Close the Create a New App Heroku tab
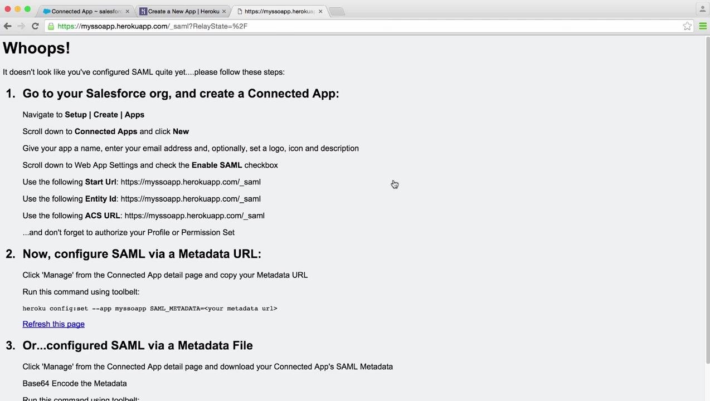Image resolution: width=710 pixels, height=401 pixels. 224,11
